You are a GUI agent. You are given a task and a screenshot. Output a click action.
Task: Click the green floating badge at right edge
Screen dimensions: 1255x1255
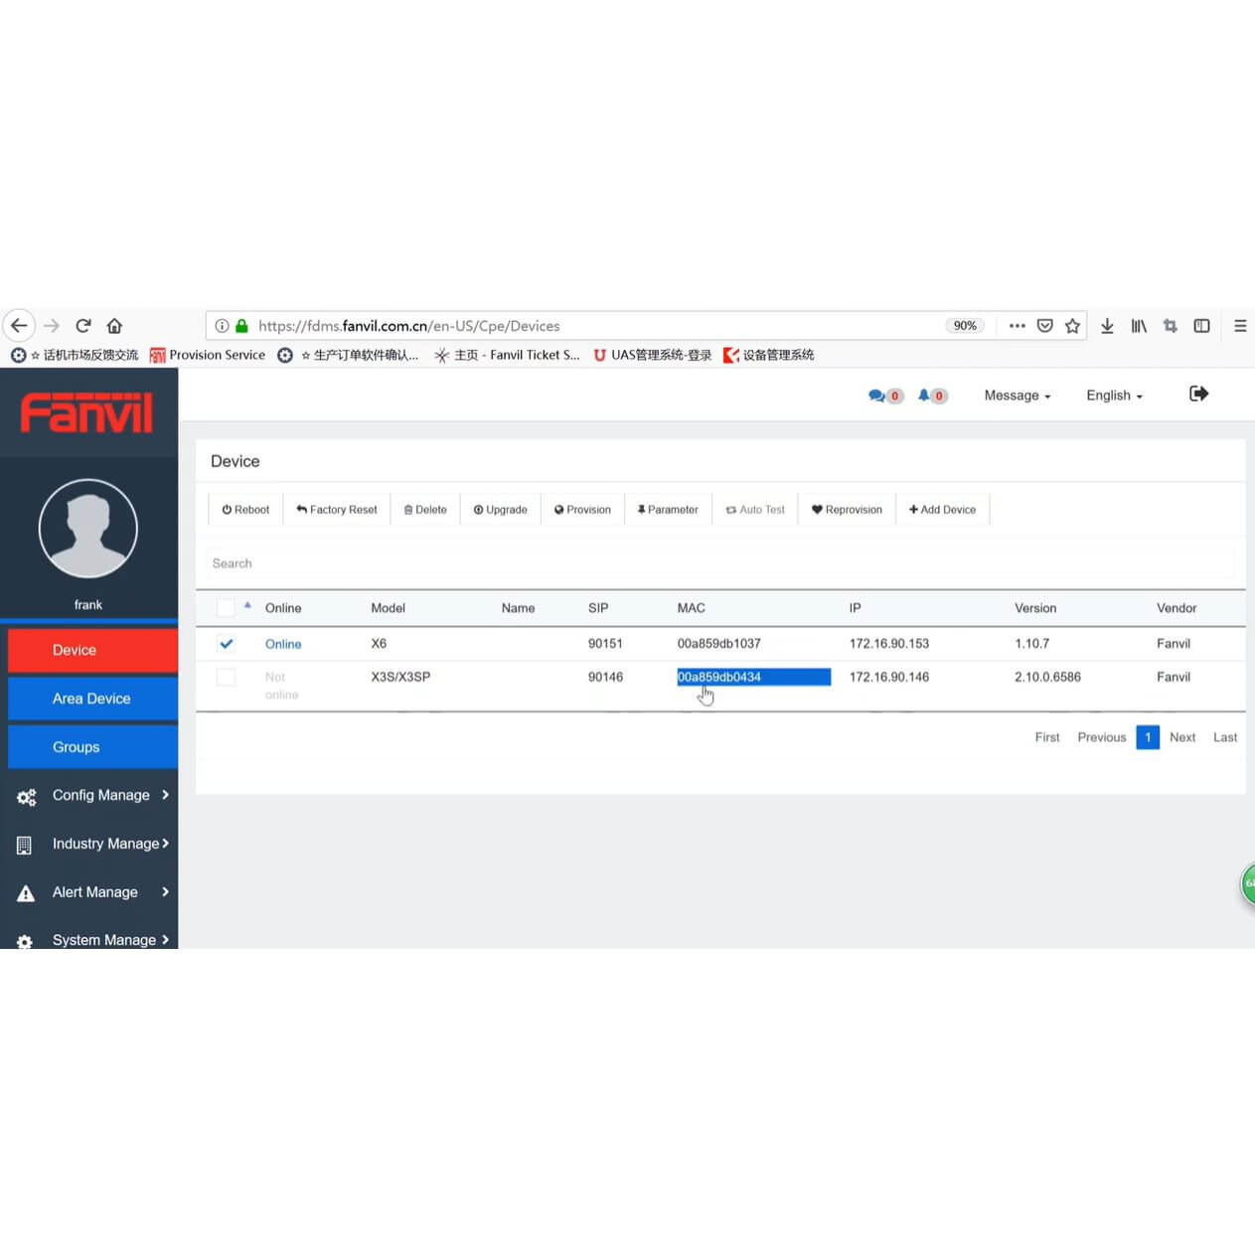click(x=1248, y=883)
